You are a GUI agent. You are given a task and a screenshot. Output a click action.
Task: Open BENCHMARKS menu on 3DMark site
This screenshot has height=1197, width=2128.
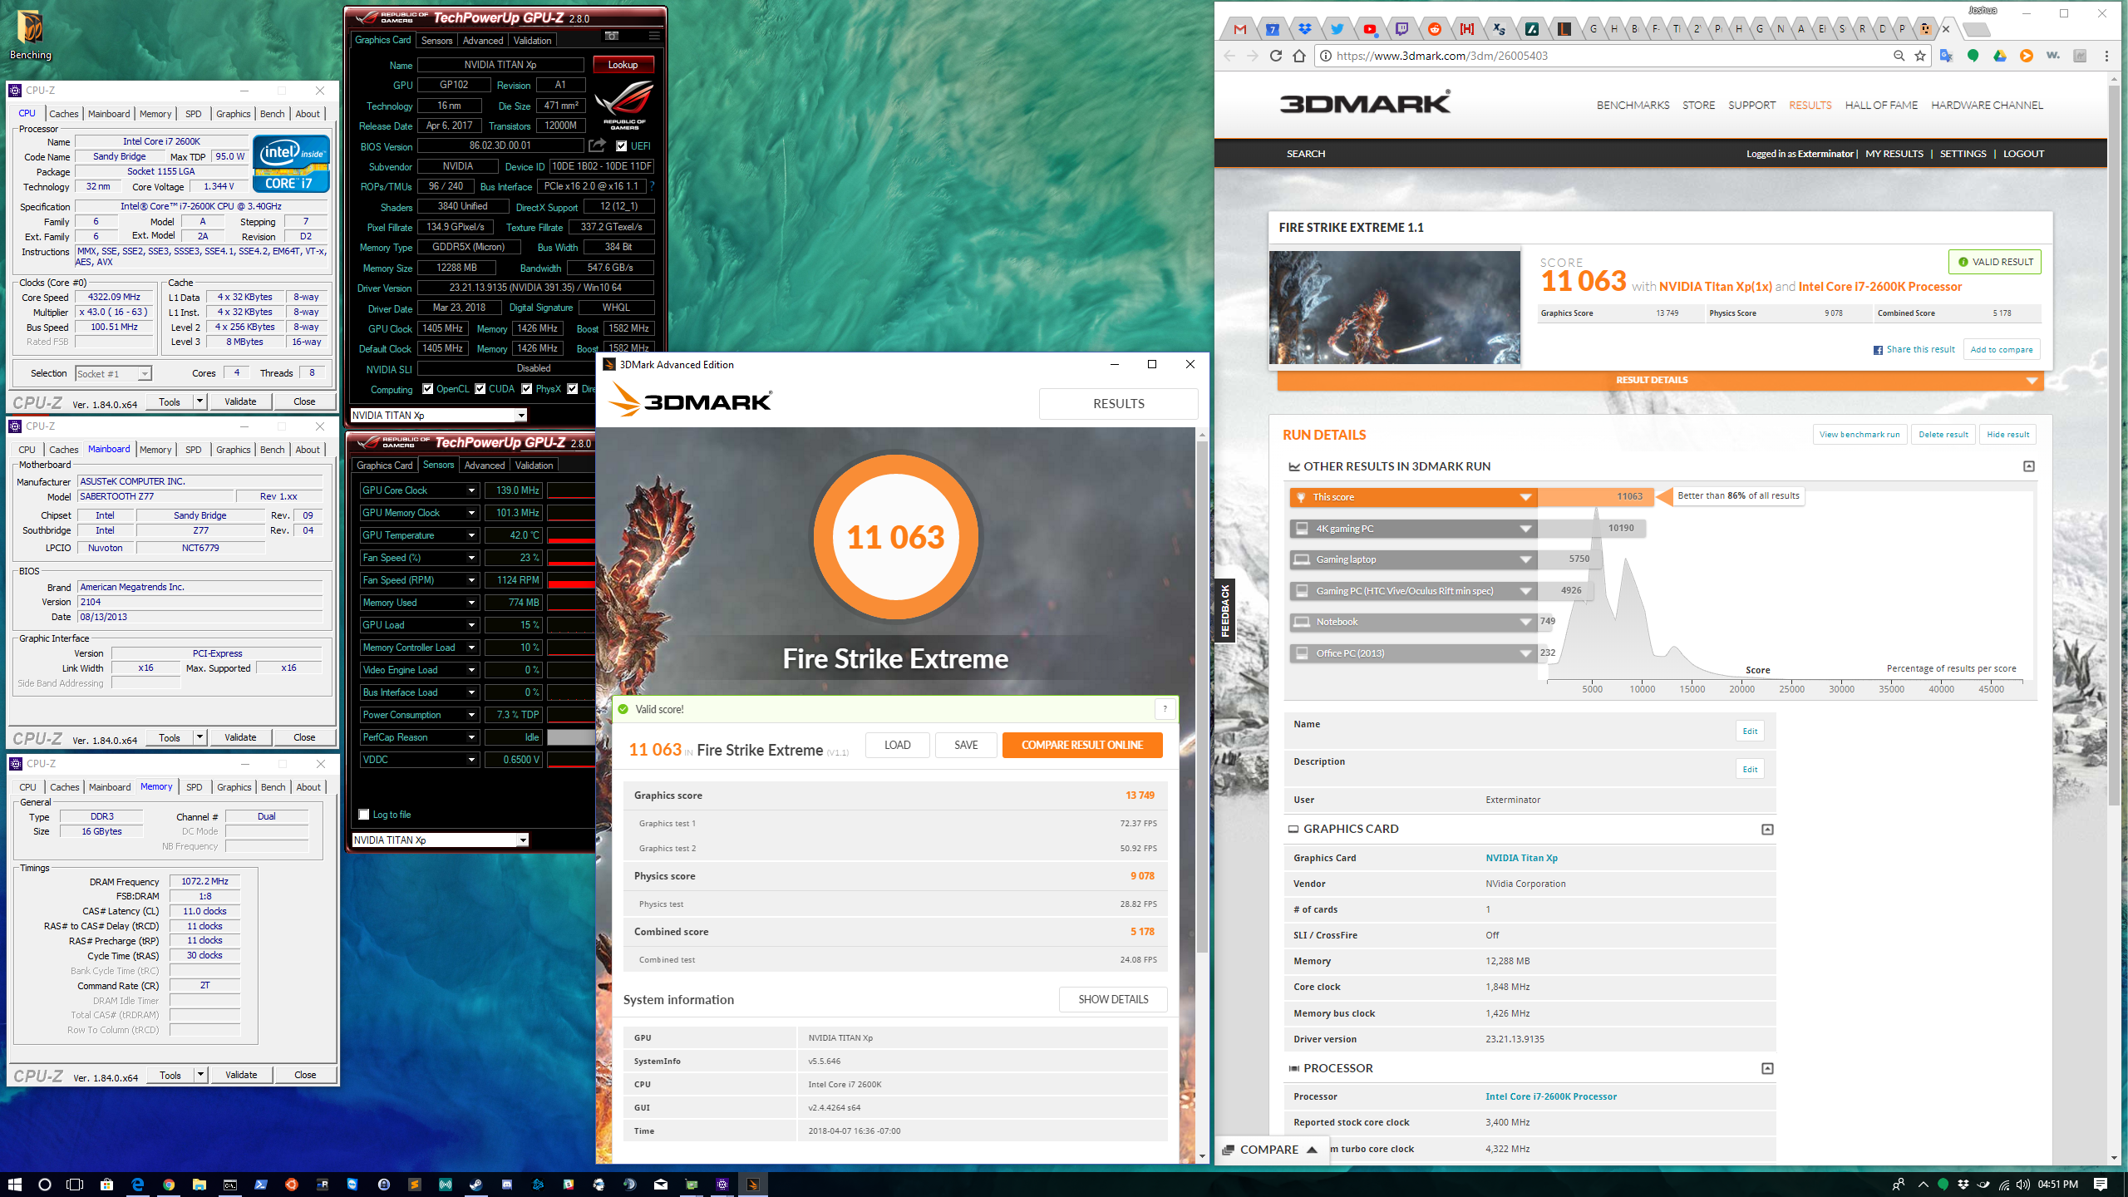[1633, 106]
